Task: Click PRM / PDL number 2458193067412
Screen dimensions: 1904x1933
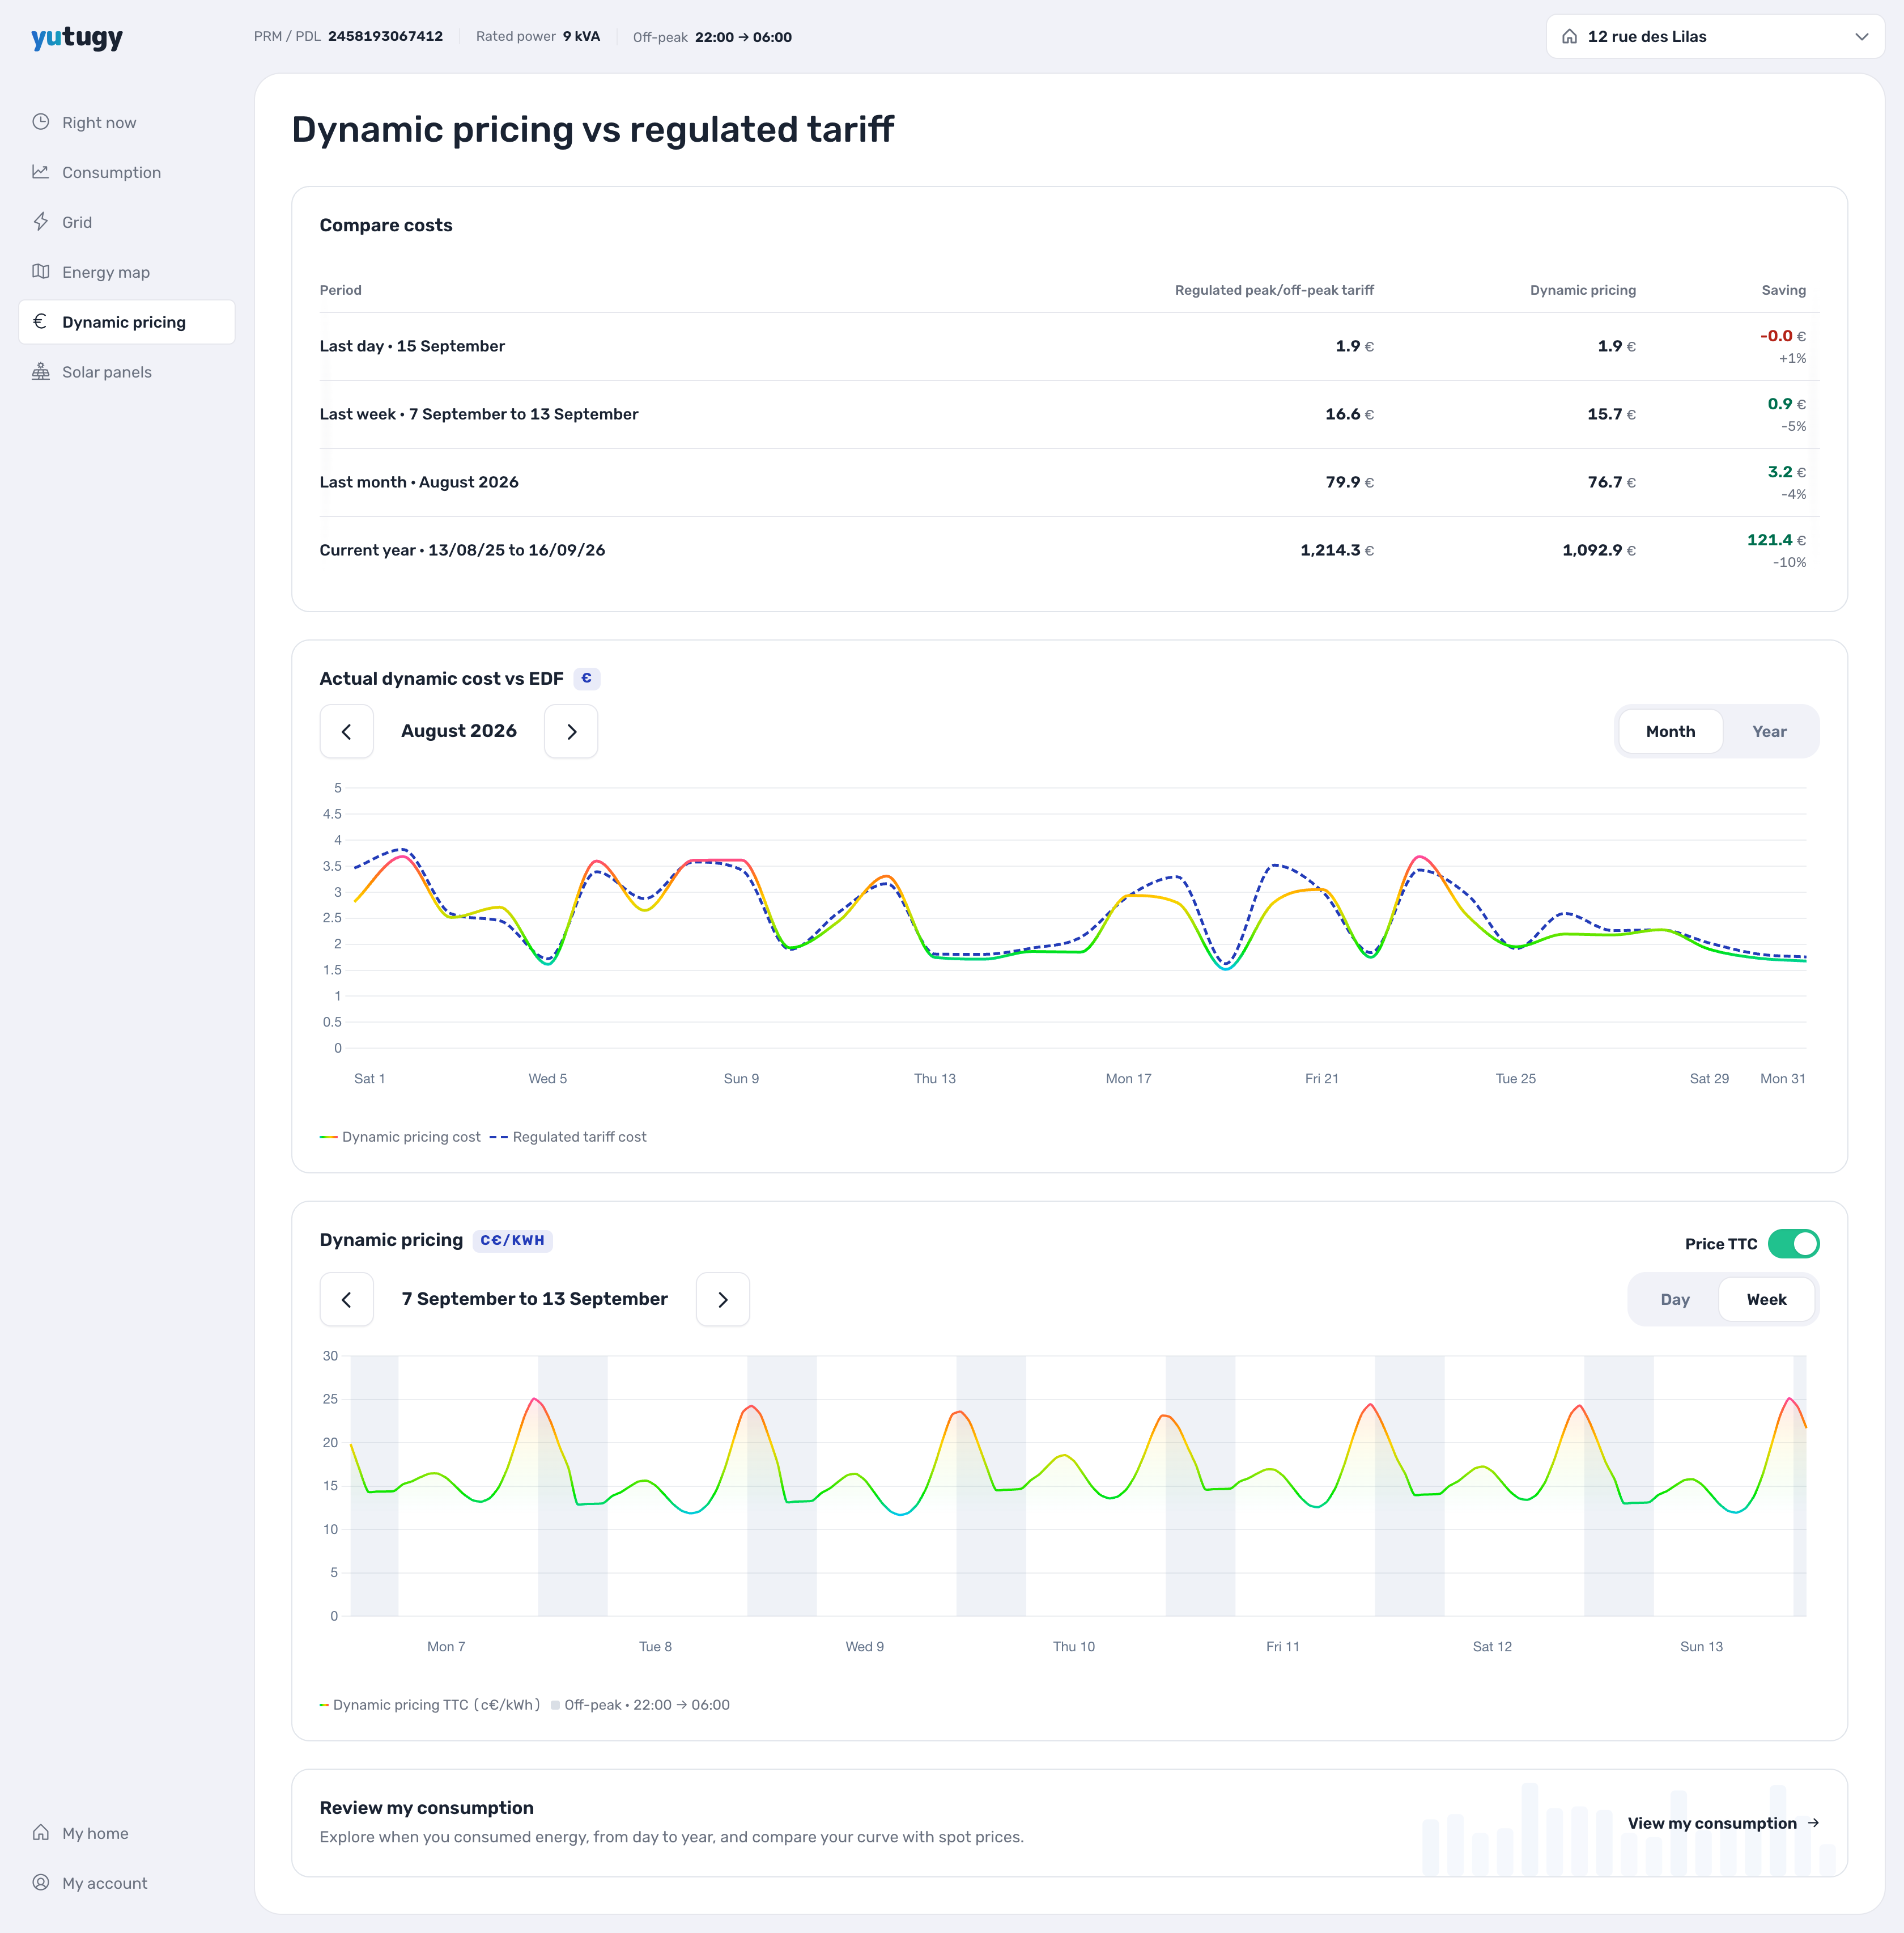Action: tap(385, 37)
